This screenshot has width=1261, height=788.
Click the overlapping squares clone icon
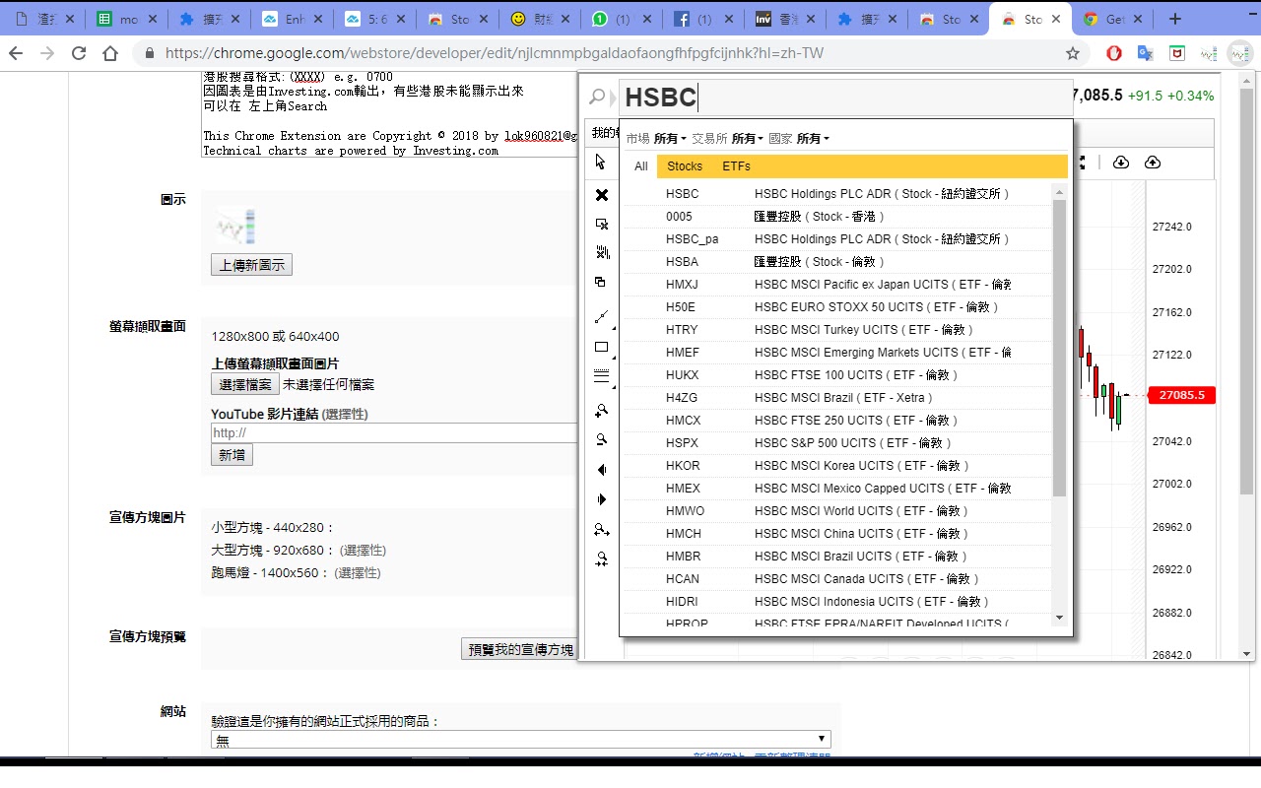pyautogui.click(x=601, y=282)
